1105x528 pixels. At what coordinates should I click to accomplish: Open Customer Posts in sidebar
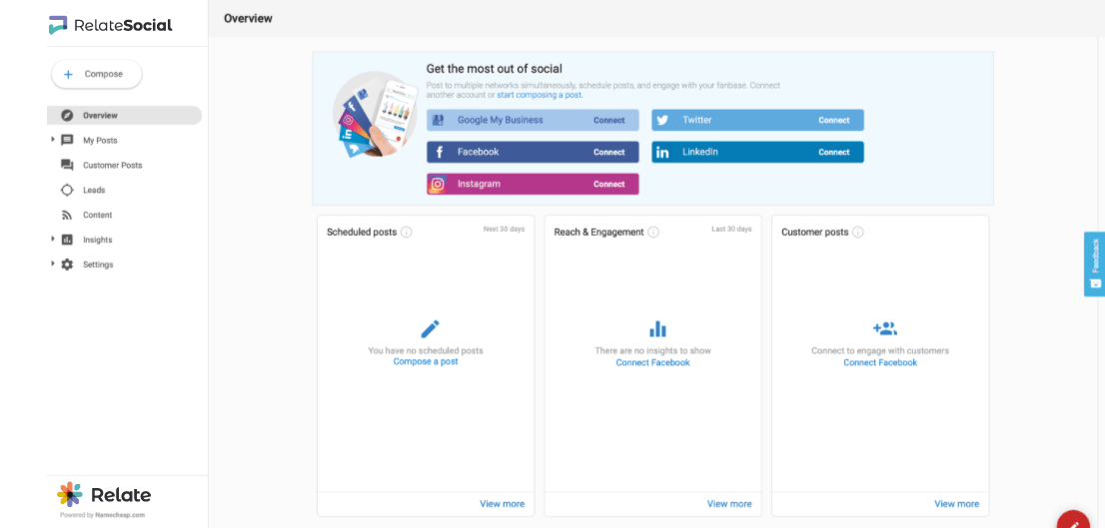pyautogui.click(x=112, y=165)
